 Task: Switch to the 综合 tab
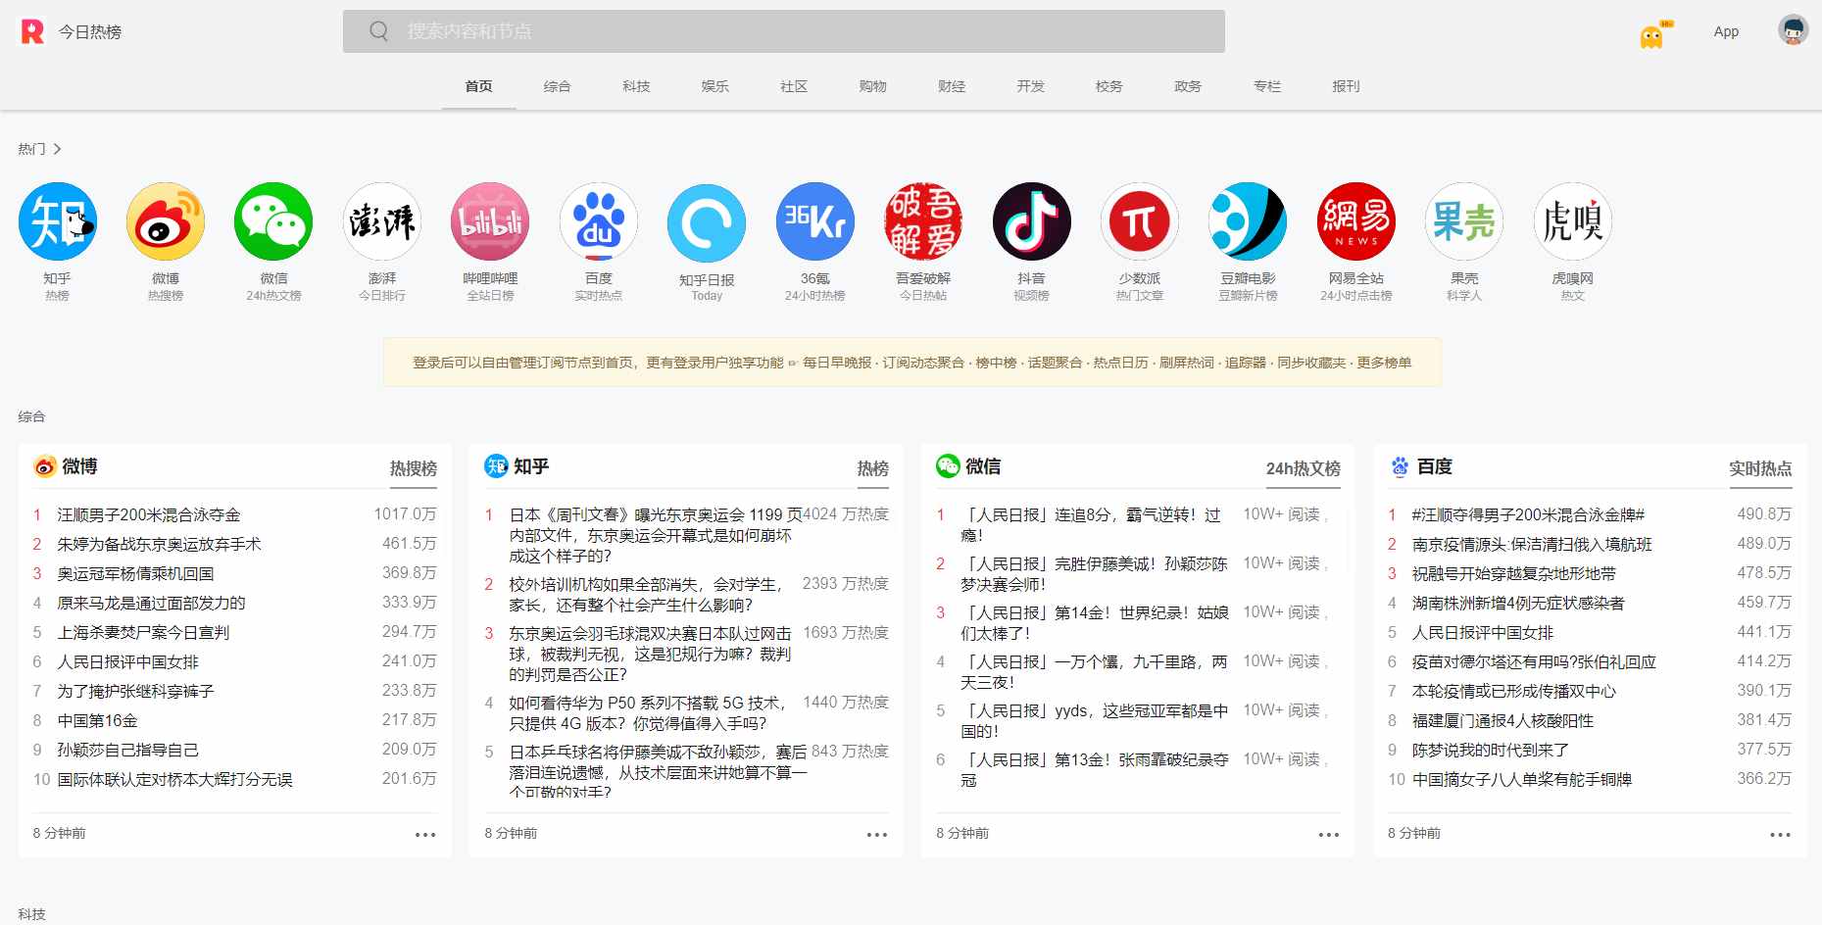pyautogui.click(x=557, y=86)
